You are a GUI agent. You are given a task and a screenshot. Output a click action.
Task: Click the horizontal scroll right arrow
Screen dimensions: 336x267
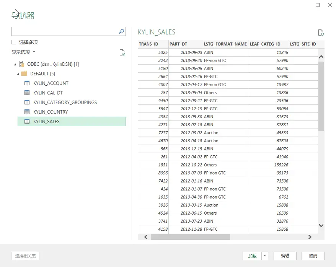(310, 237)
